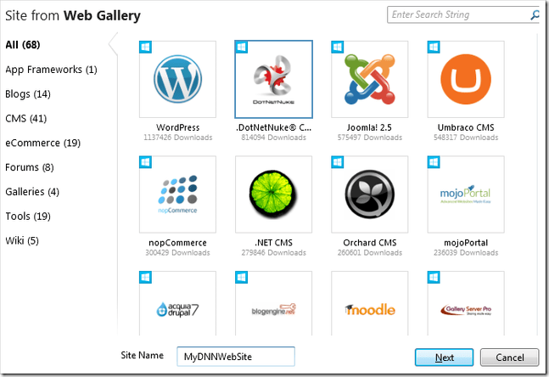549x377 pixels.
Task: Click Windows badge on Joomla tile
Action: (338, 47)
